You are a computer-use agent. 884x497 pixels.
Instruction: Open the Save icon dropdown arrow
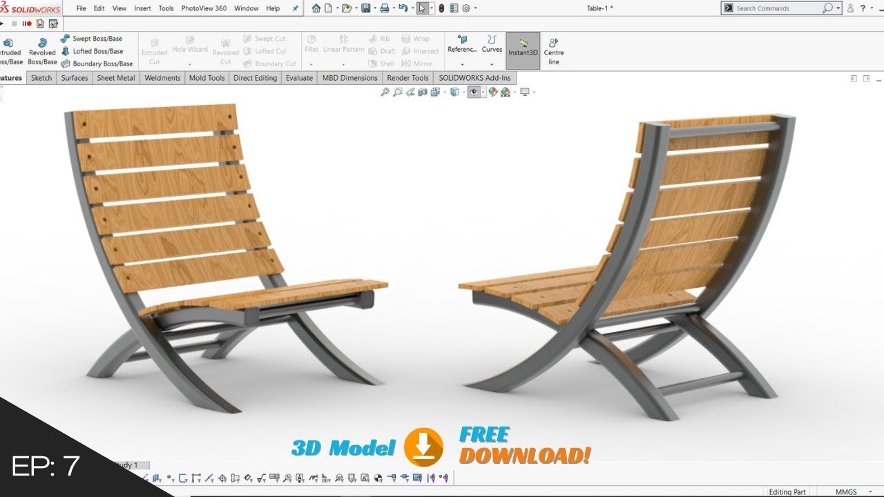tap(375, 8)
